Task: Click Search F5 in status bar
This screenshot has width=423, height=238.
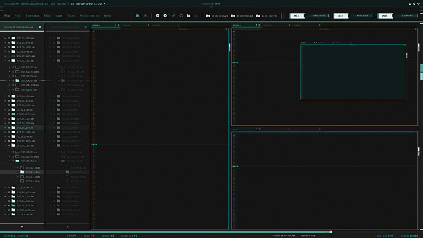Action: [107, 235]
